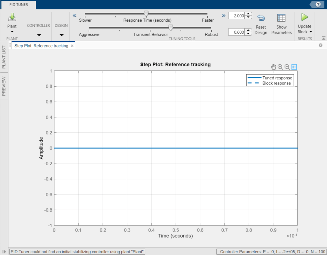Screen dimensions: 327x255
Task: Close the Step Plot Reference tracking tab
Action: (72, 46)
